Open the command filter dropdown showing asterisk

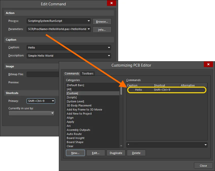pyautogui.click(x=206, y=145)
